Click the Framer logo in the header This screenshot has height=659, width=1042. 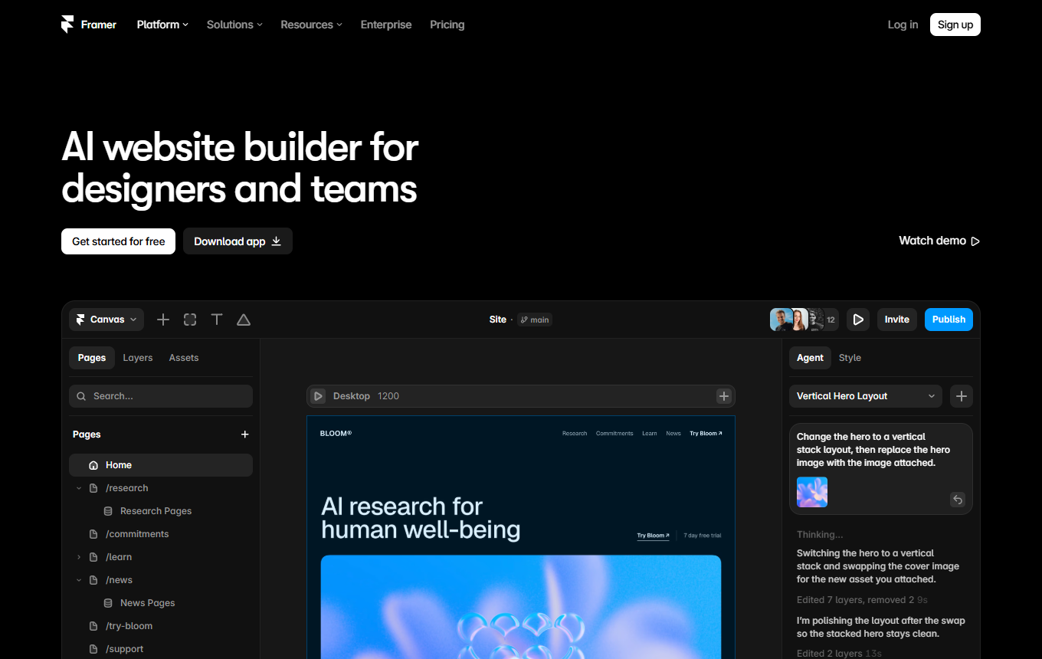coord(89,25)
